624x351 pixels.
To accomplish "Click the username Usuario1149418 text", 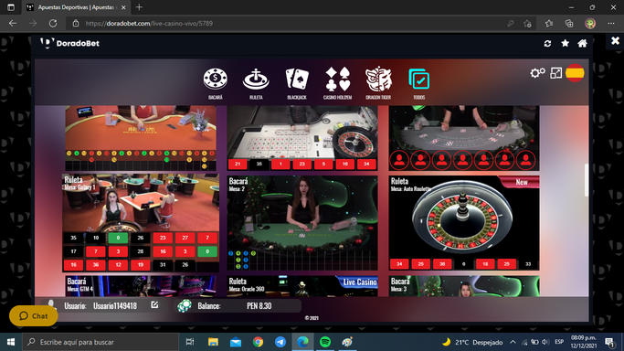I will tap(115, 305).
